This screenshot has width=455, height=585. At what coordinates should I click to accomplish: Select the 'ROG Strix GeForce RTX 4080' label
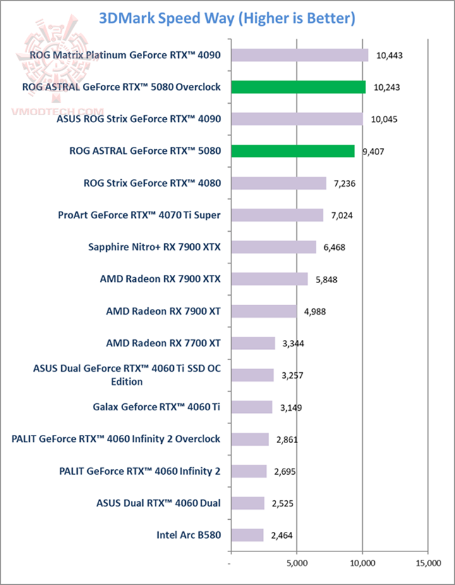point(152,183)
